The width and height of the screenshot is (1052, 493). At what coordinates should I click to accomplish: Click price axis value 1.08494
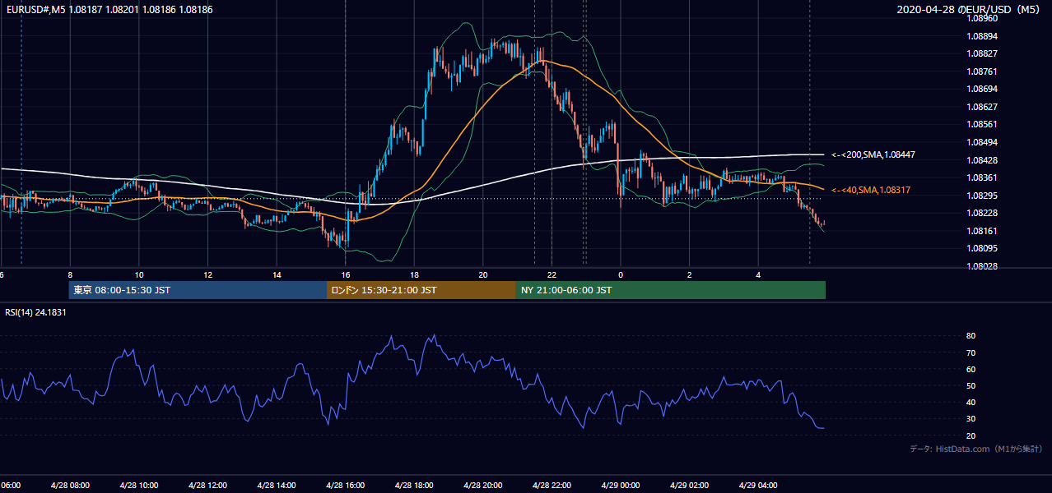(982, 142)
